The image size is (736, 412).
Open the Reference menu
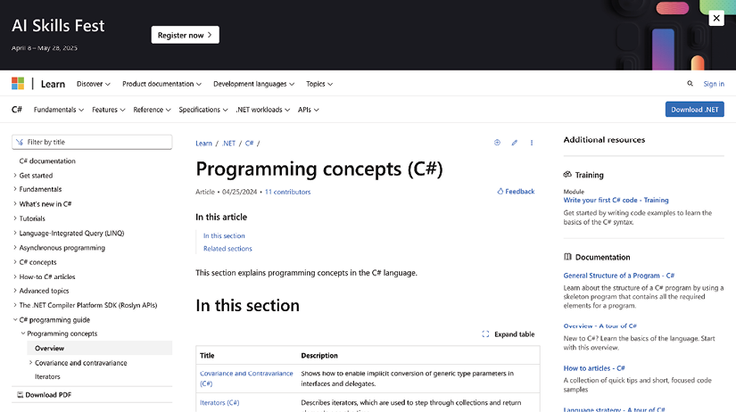click(x=152, y=110)
